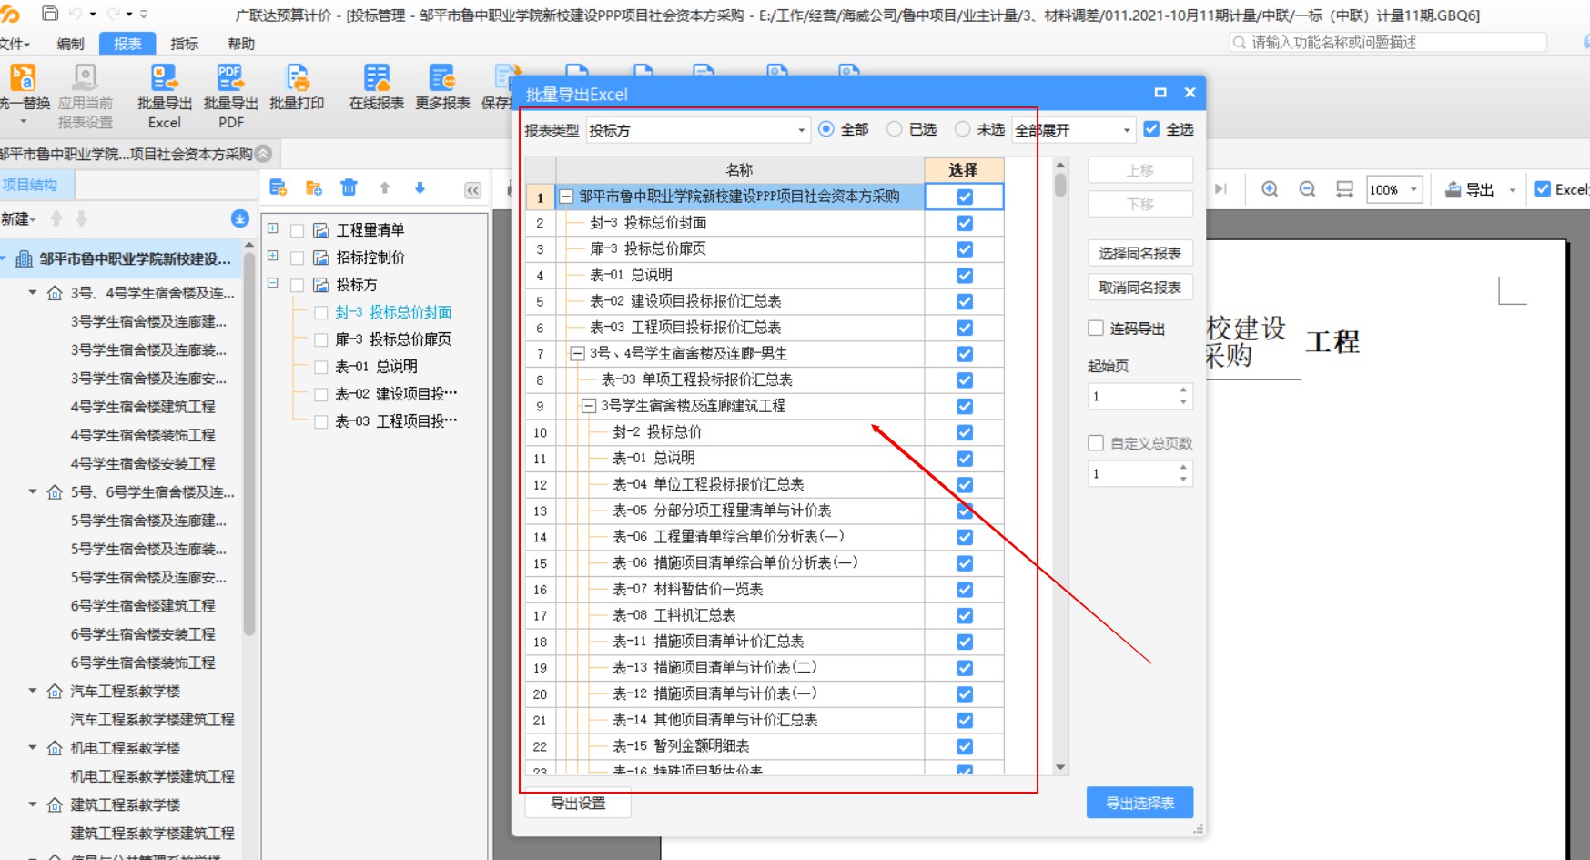
Task: Click the 导出 export icon in preview toolbar
Action: click(1453, 189)
